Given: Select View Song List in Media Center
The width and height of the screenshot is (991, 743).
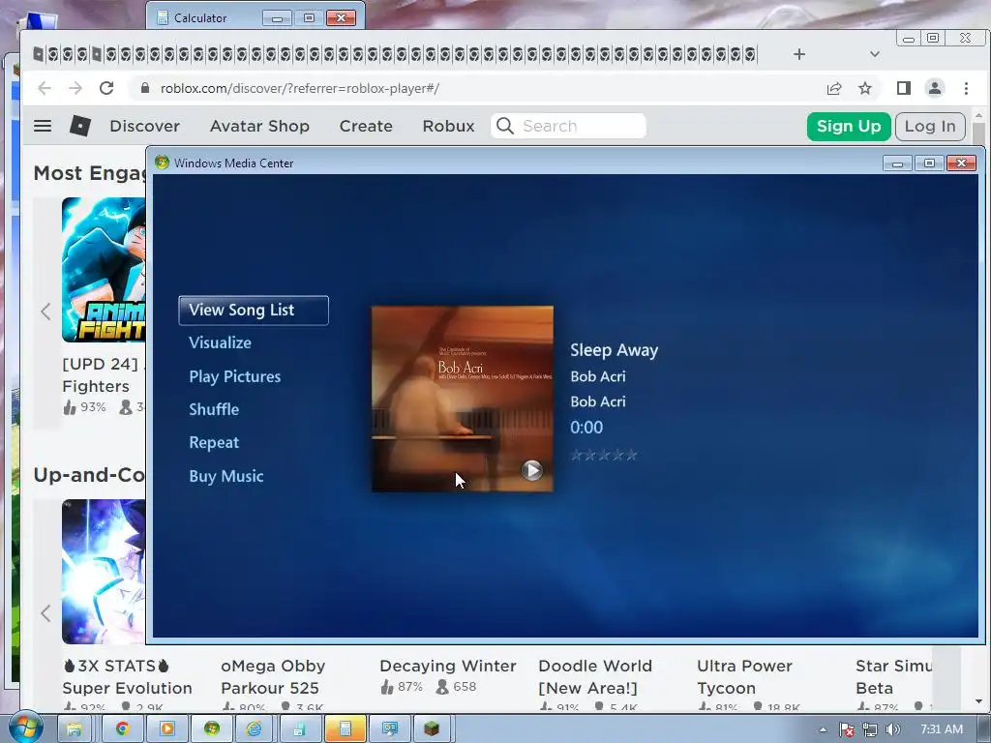Looking at the screenshot, I should pyautogui.click(x=254, y=311).
